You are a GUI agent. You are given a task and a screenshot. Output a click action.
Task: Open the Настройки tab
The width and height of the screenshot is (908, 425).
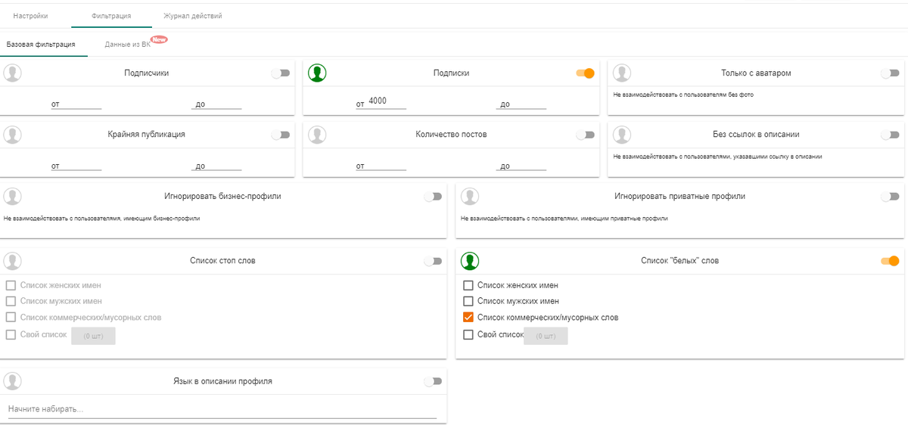click(30, 15)
